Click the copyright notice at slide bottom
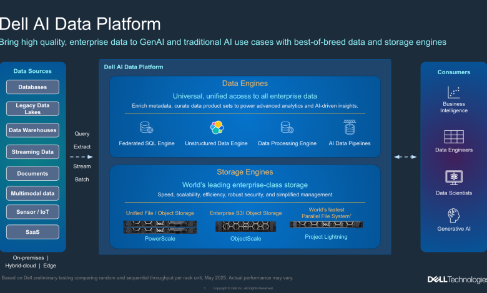Image resolution: width=487 pixels, height=293 pixels. tap(243, 289)
